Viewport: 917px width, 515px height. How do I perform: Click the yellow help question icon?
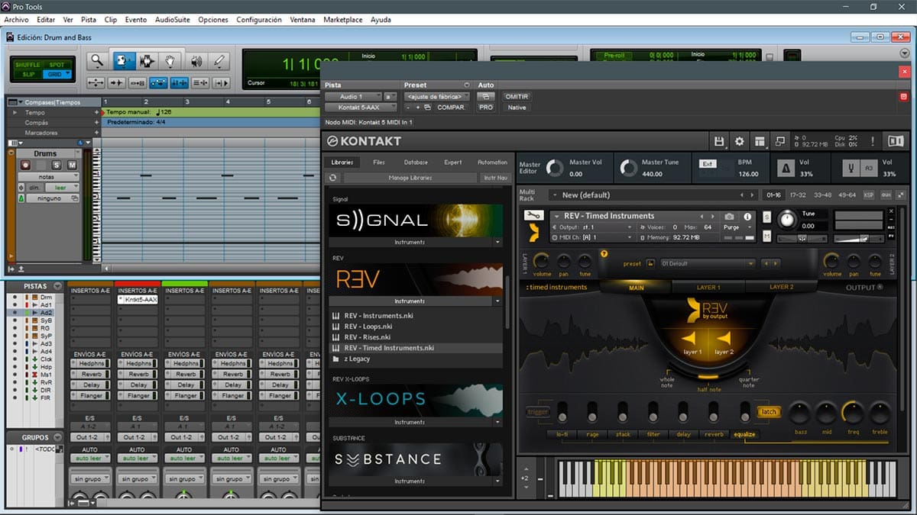[x=604, y=254]
